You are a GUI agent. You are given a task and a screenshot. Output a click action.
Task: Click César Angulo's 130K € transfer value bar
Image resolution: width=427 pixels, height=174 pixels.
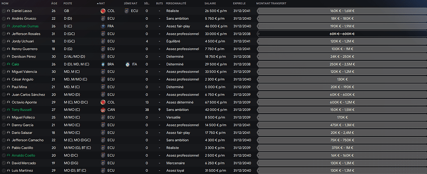point(342,80)
